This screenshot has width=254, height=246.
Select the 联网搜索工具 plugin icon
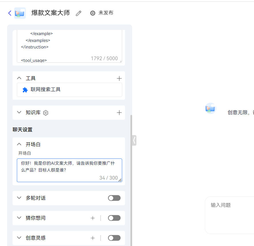point(25,90)
